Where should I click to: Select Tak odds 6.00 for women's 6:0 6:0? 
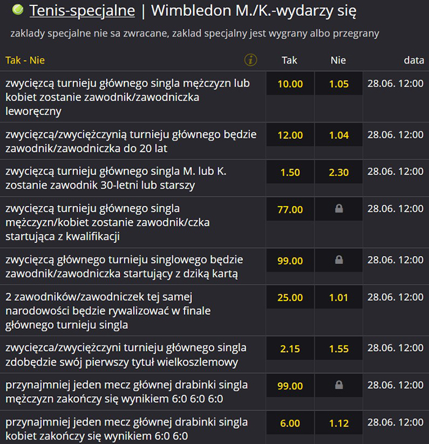(x=290, y=423)
